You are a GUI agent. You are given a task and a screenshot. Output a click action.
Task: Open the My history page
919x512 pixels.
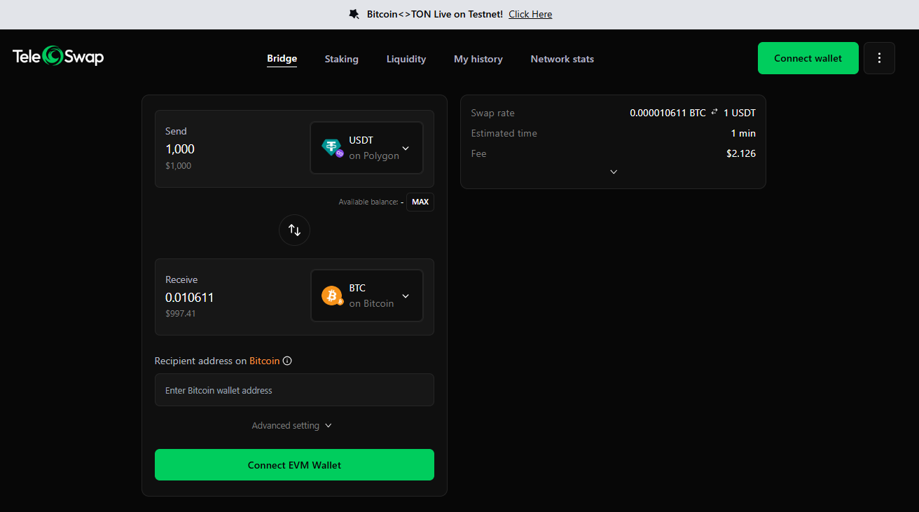pos(478,59)
